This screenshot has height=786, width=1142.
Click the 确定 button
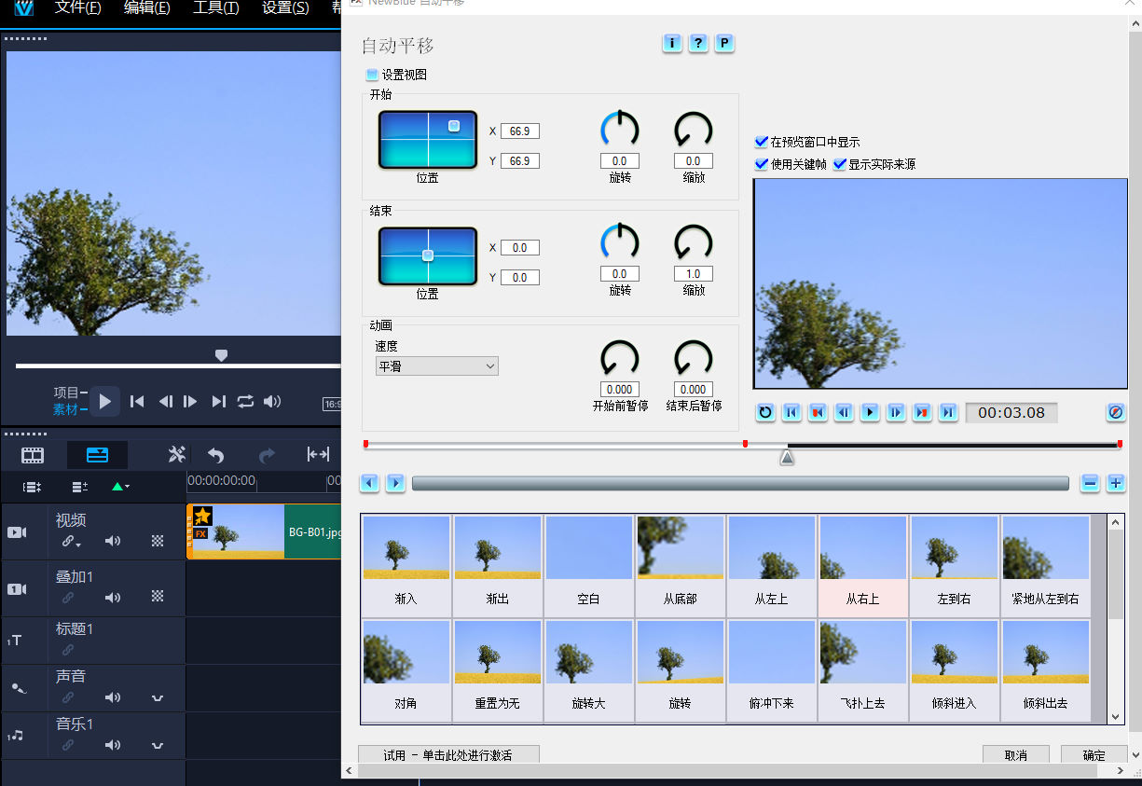1094,755
